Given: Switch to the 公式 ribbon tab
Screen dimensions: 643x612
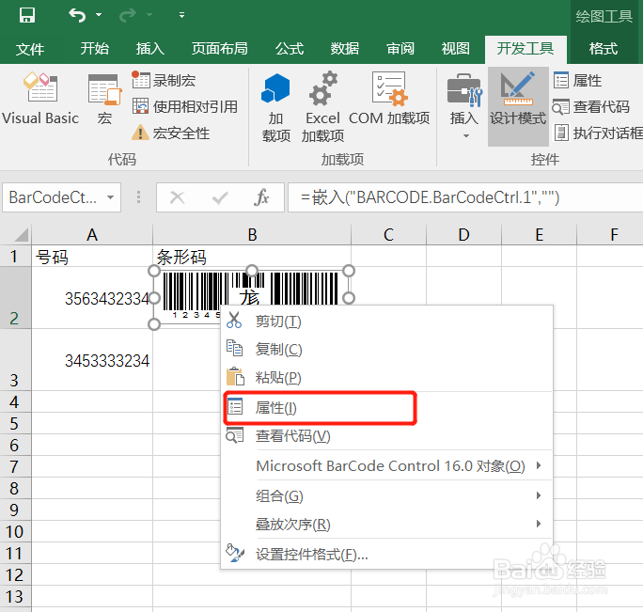Looking at the screenshot, I should [290, 49].
